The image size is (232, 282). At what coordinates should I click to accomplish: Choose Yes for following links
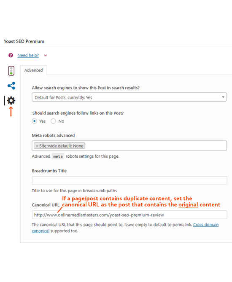tap(34, 121)
